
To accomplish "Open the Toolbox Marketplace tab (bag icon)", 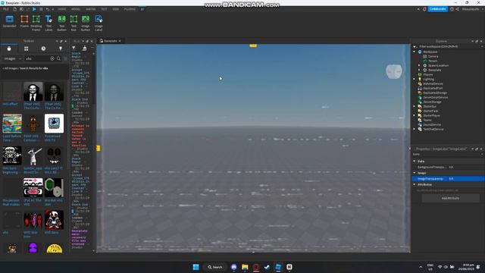I will [9, 49].
